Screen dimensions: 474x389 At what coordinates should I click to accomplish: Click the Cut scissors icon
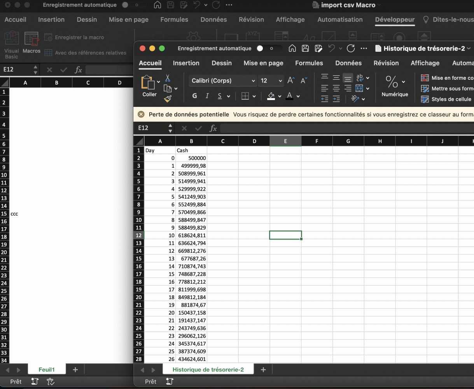168,78
